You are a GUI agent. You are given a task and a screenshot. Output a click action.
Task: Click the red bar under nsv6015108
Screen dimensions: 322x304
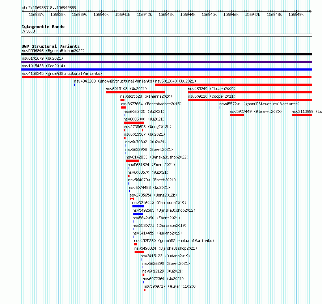[136, 92]
